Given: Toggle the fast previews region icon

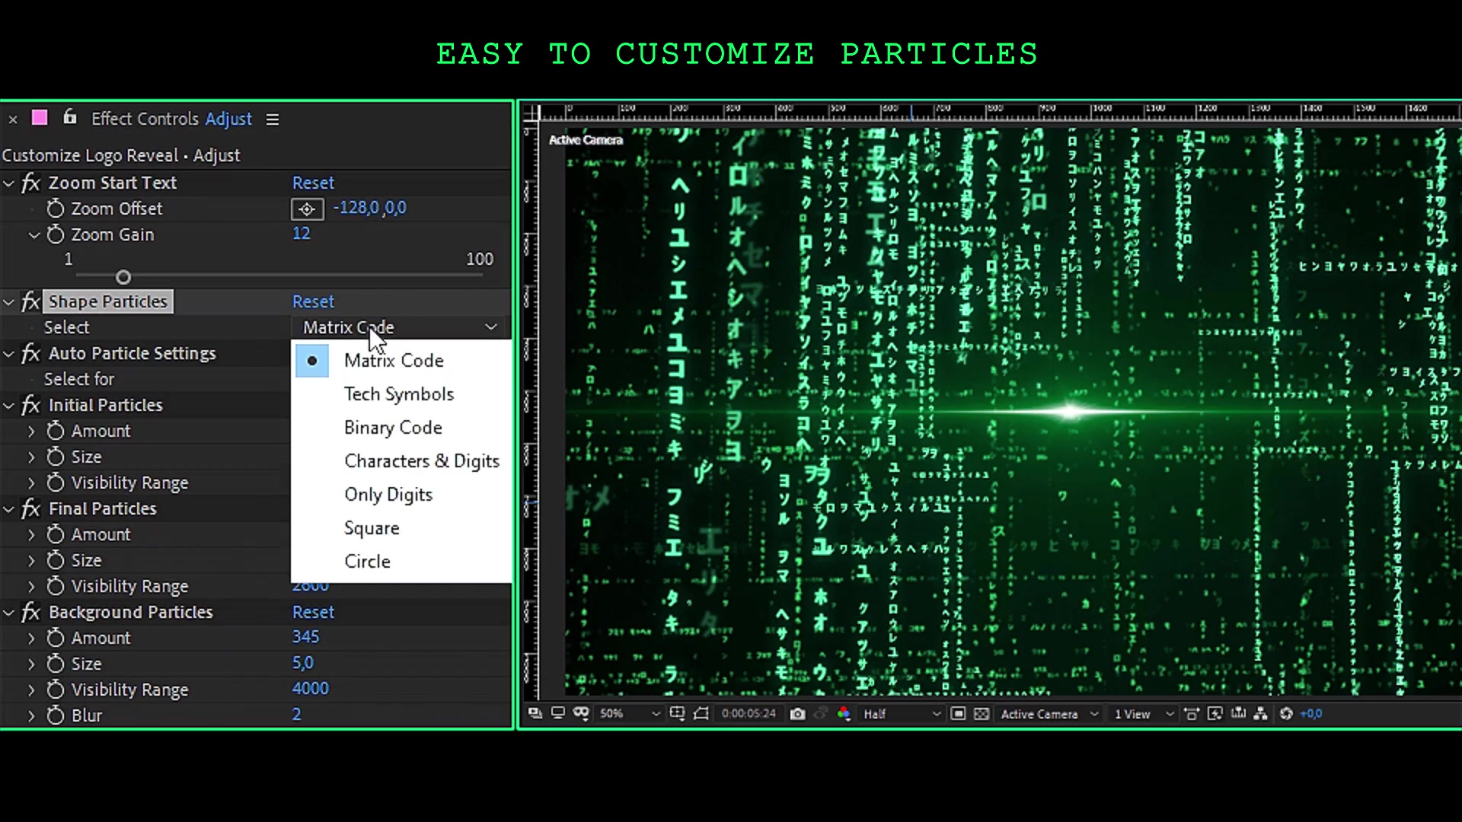Looking at the screenshot, I should pos(959,714).
